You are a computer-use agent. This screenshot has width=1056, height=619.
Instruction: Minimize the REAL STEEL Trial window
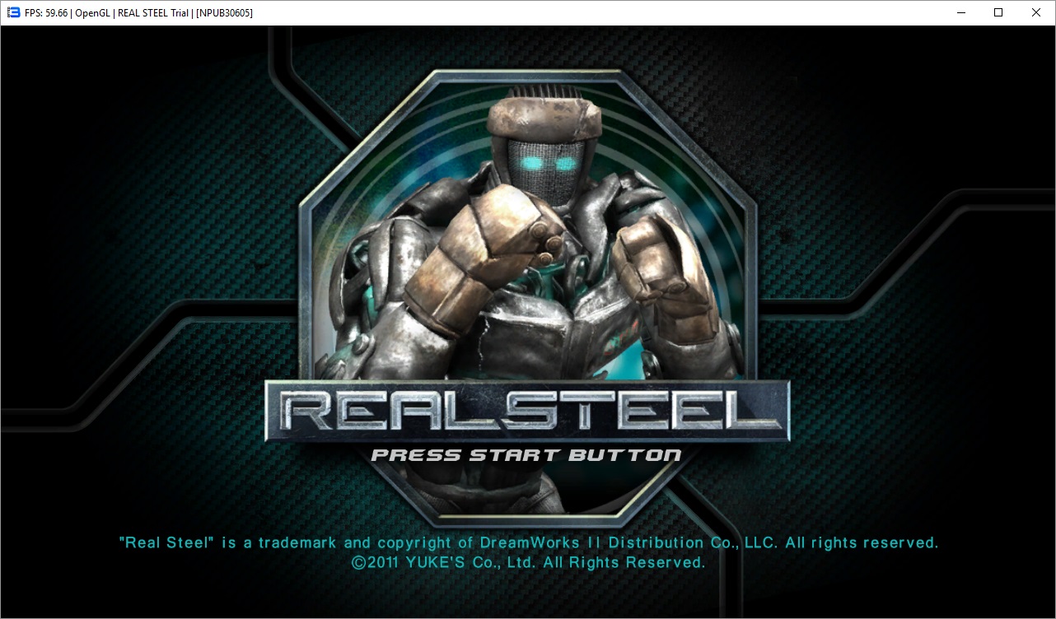[960, 12]
